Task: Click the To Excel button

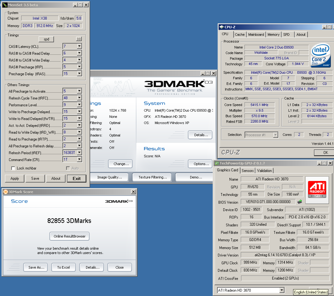Action: [64, 267]
